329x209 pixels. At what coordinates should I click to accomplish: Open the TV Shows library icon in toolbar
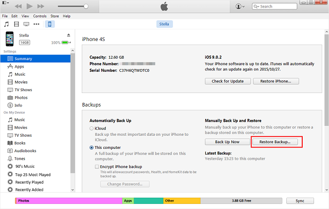click(26, 24)
